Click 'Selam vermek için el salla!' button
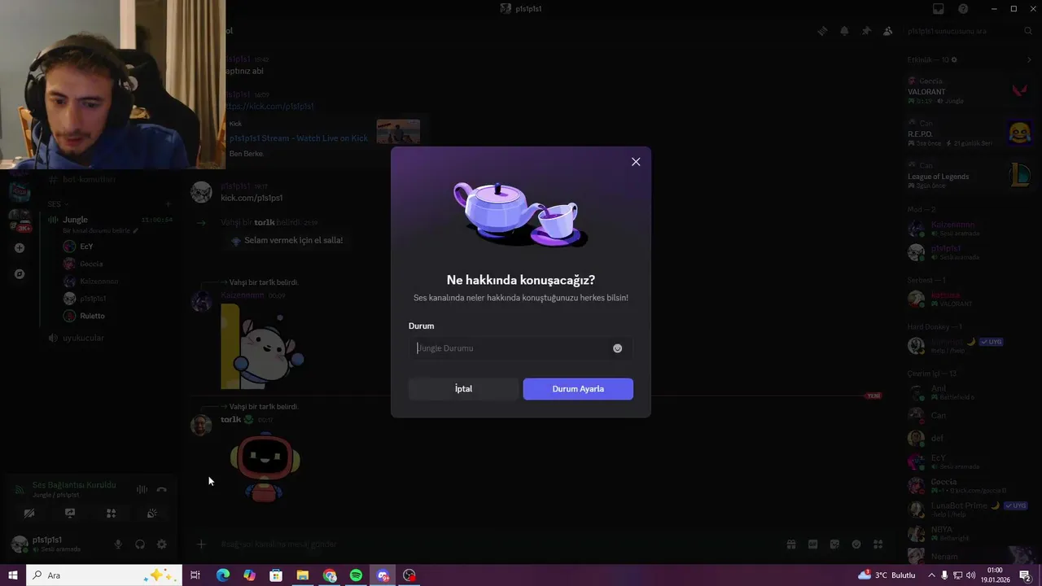Viewport: 1042px width, 586px height. [287, 241]
